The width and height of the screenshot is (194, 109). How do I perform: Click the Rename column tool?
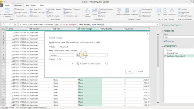(34, 16)
